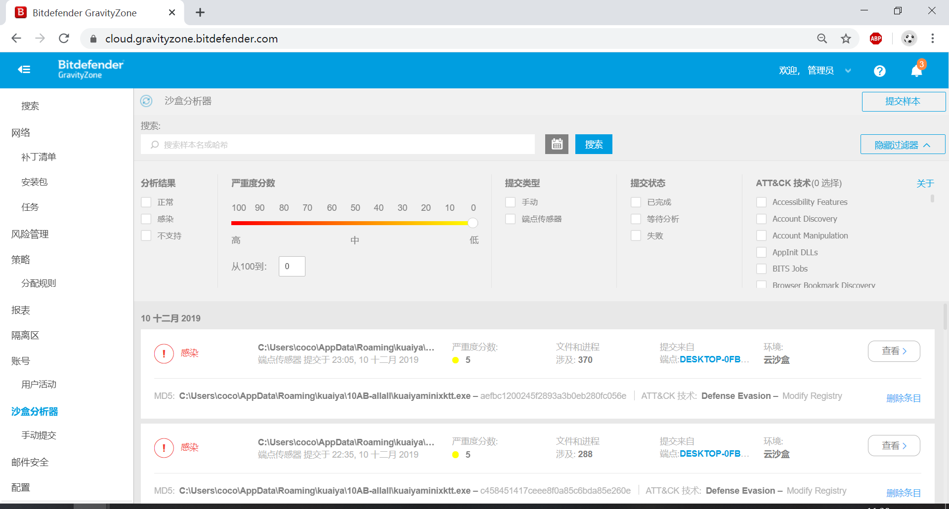This screenshot has height=509, width=949.
Task: Check the 已完成 submission status filter
Action: pos(636,202)
